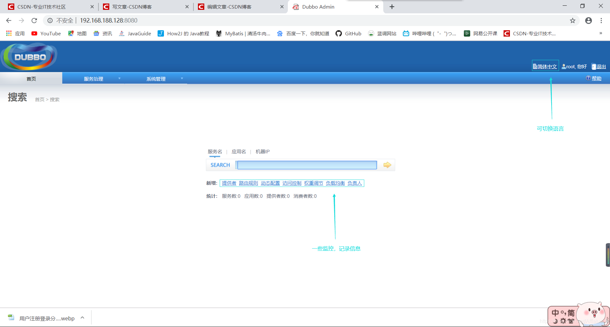Submit search with the yellow arrow
Image resolution: width=610 pixels, height=327 pixels.
pos(387,165)
